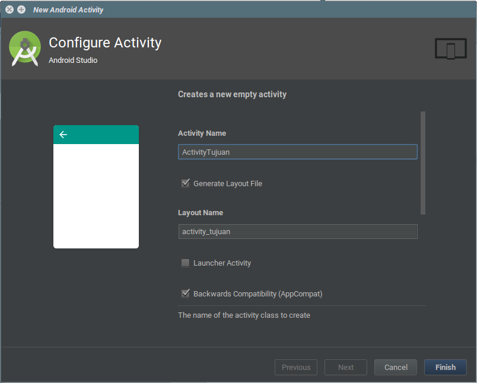477x383 pixels.
Task: Click Finish to create the activity
Action: [x=445, y=367]
